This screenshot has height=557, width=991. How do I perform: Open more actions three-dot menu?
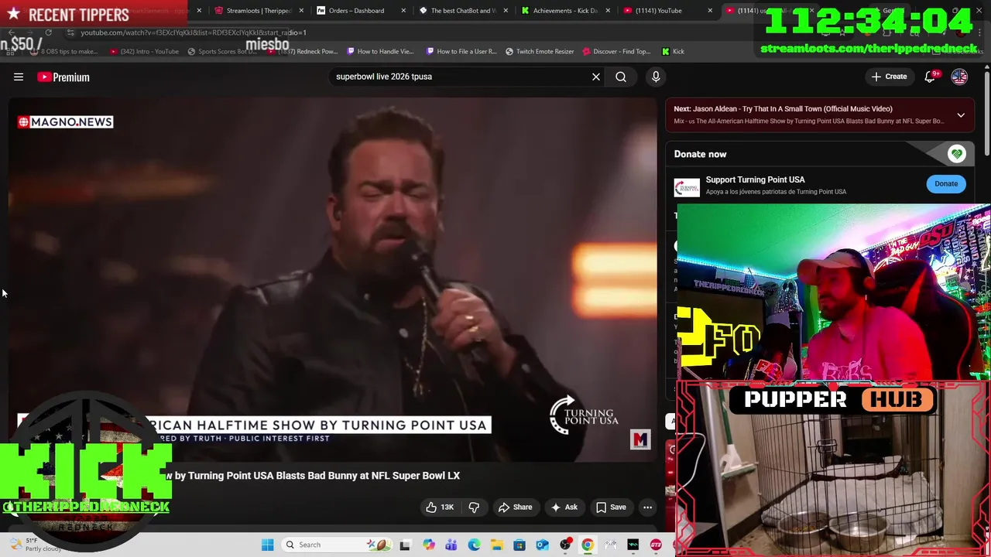647,507
